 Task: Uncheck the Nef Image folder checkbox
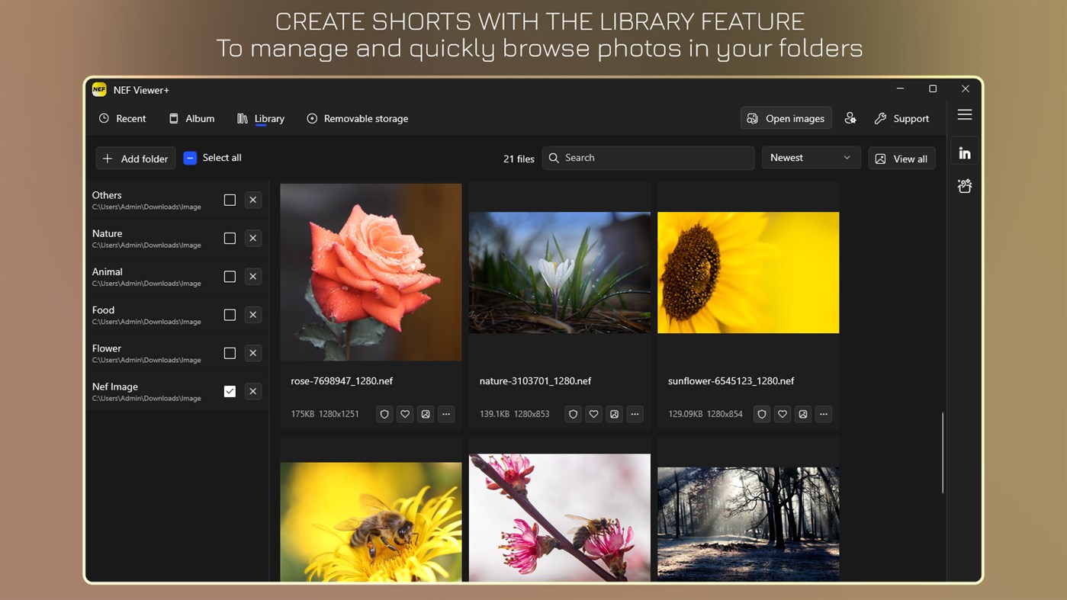[230, 391]
